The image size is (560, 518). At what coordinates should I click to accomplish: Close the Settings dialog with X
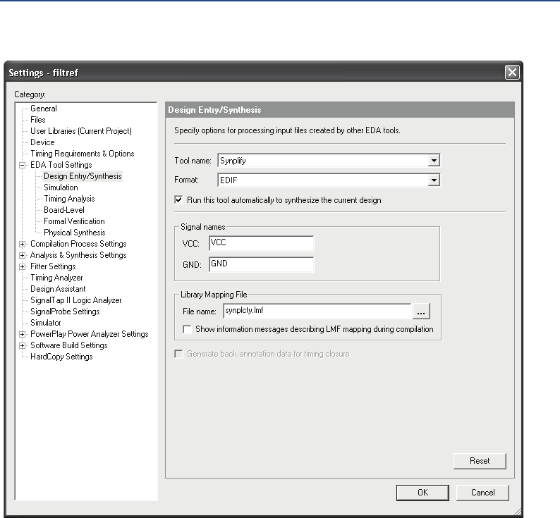[512, 72]
